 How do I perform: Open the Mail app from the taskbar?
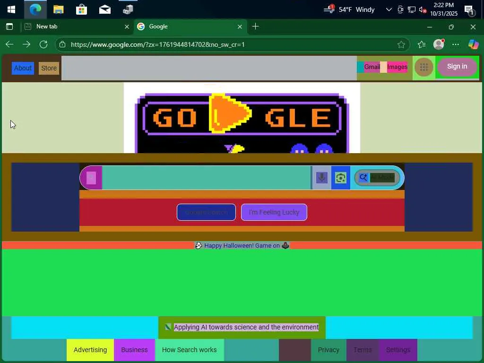(104, 9)
